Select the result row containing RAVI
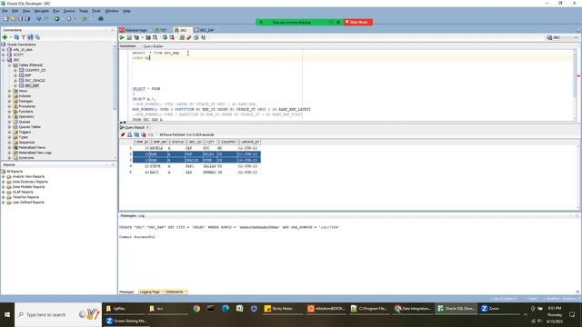582x327 pixels. click(196, 172)
